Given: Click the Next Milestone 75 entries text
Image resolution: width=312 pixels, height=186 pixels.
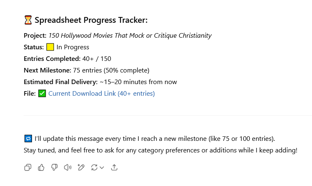Looking at the screenshot, I should click(x=86, y=70).
